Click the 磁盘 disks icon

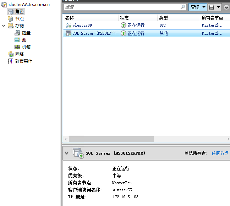[17, 33]
